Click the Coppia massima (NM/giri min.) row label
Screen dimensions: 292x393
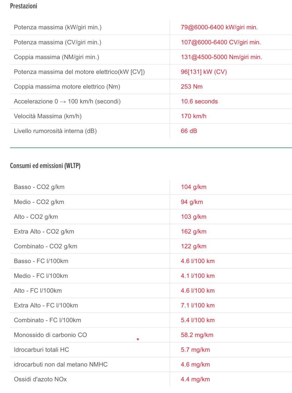pyautogui.click(x=54, y=57)
